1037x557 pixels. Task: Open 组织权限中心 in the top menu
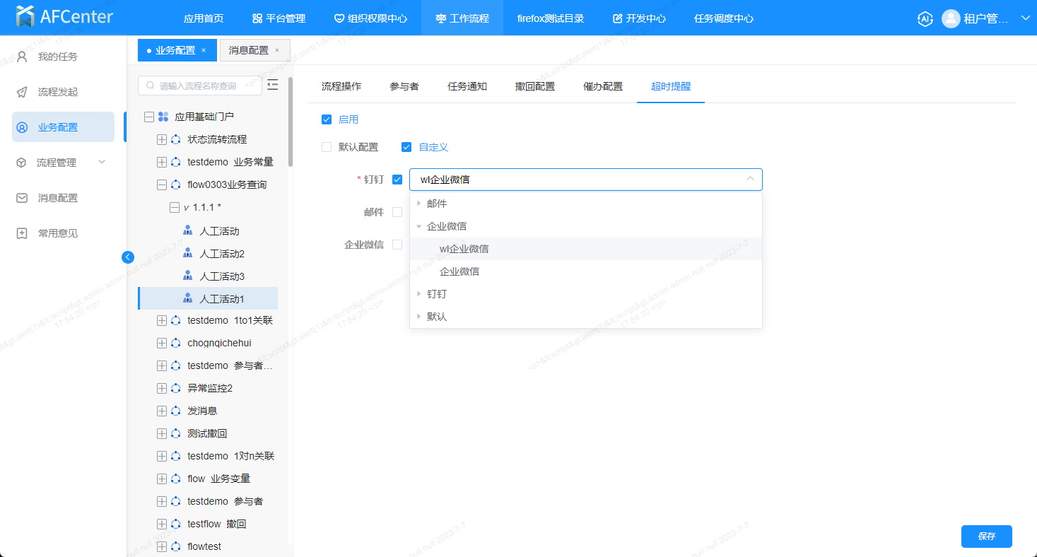tap(370, 18)
